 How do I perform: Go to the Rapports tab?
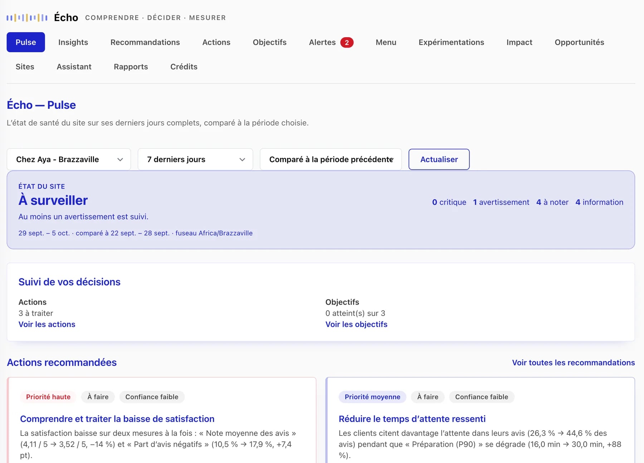[131, 67]
